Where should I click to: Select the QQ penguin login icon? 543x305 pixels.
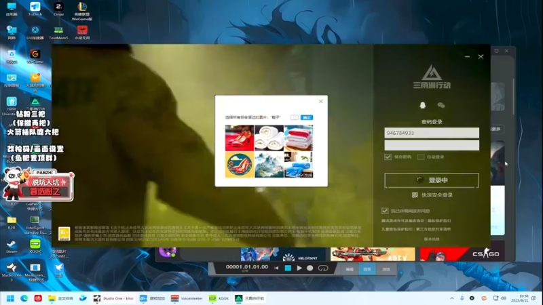[422, 105]
